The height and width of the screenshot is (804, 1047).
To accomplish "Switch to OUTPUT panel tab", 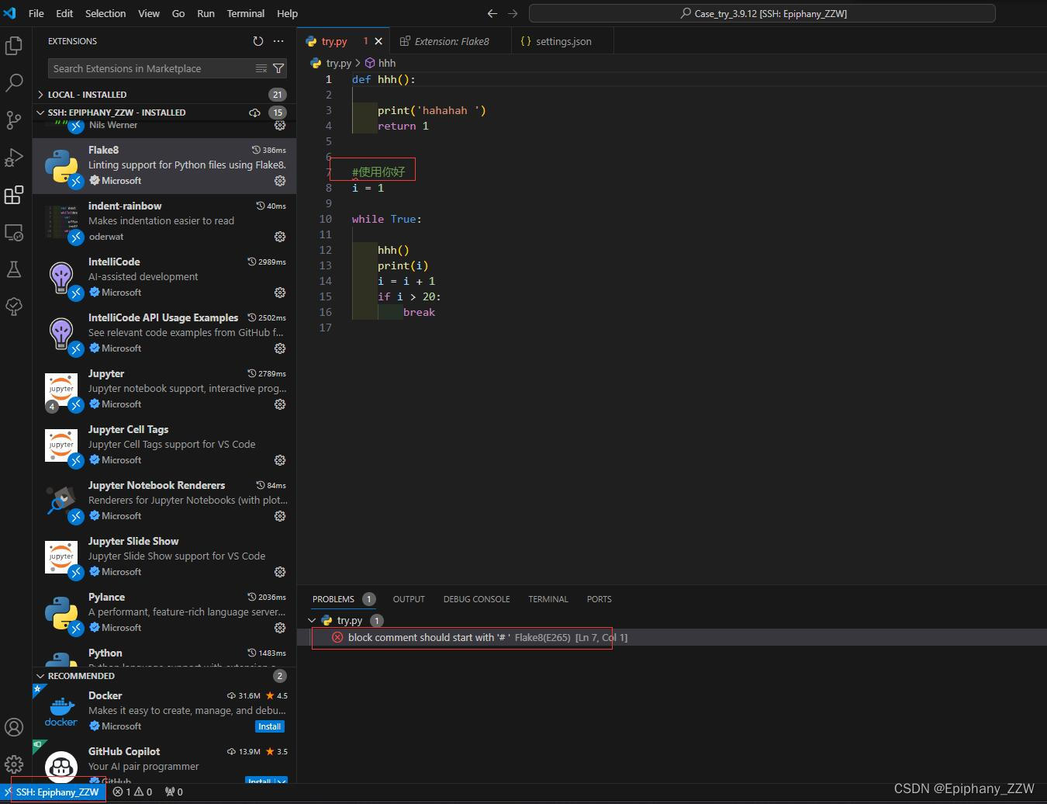I will tap(409, 599).
